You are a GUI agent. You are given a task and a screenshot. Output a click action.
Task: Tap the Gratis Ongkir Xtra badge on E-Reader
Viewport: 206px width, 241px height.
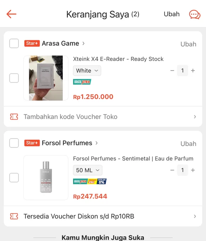(x=82, y=82)
